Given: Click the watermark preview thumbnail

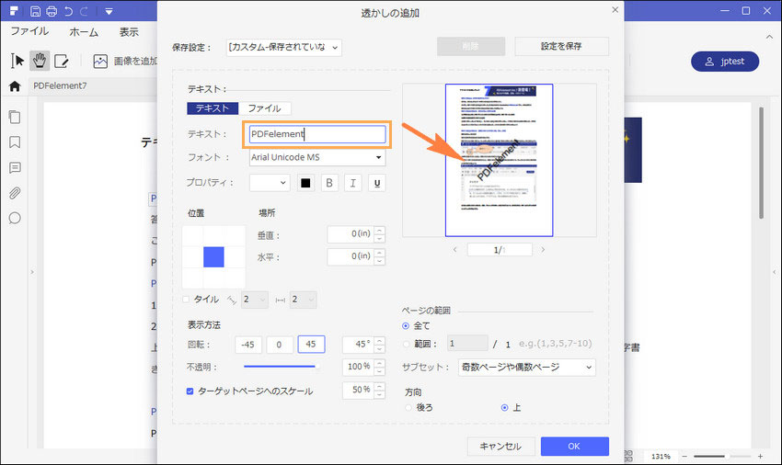Looking at the screenshot, I should click(500, 160).
